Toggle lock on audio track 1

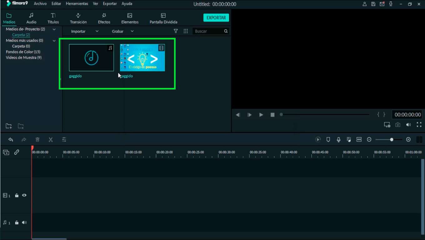pyautogui.click(x=17, y=223)
